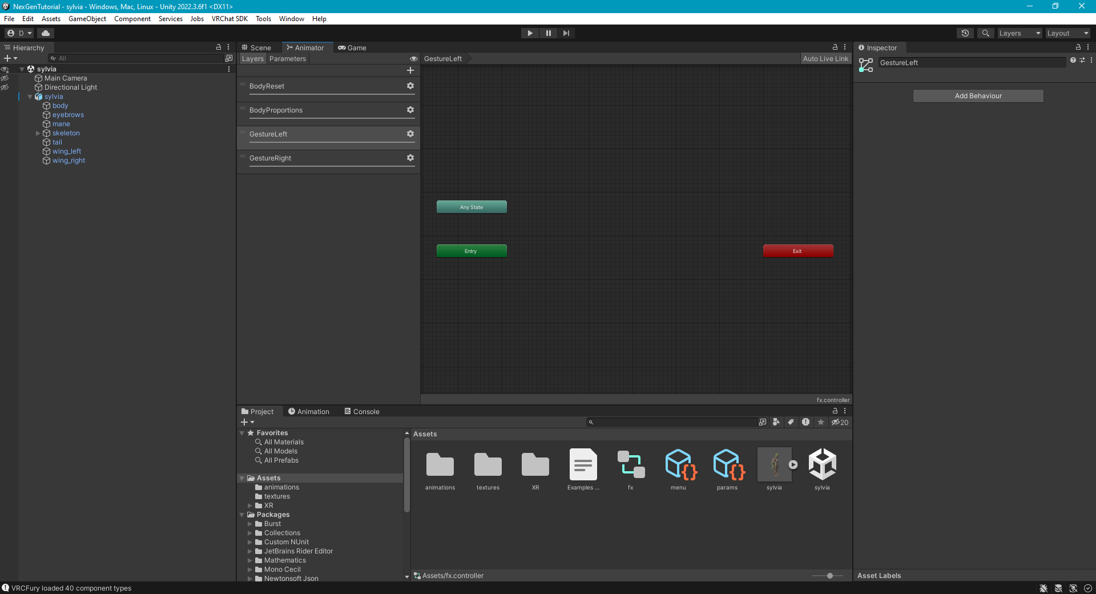Expand the XR folder in Project tree

pos(250,505)
